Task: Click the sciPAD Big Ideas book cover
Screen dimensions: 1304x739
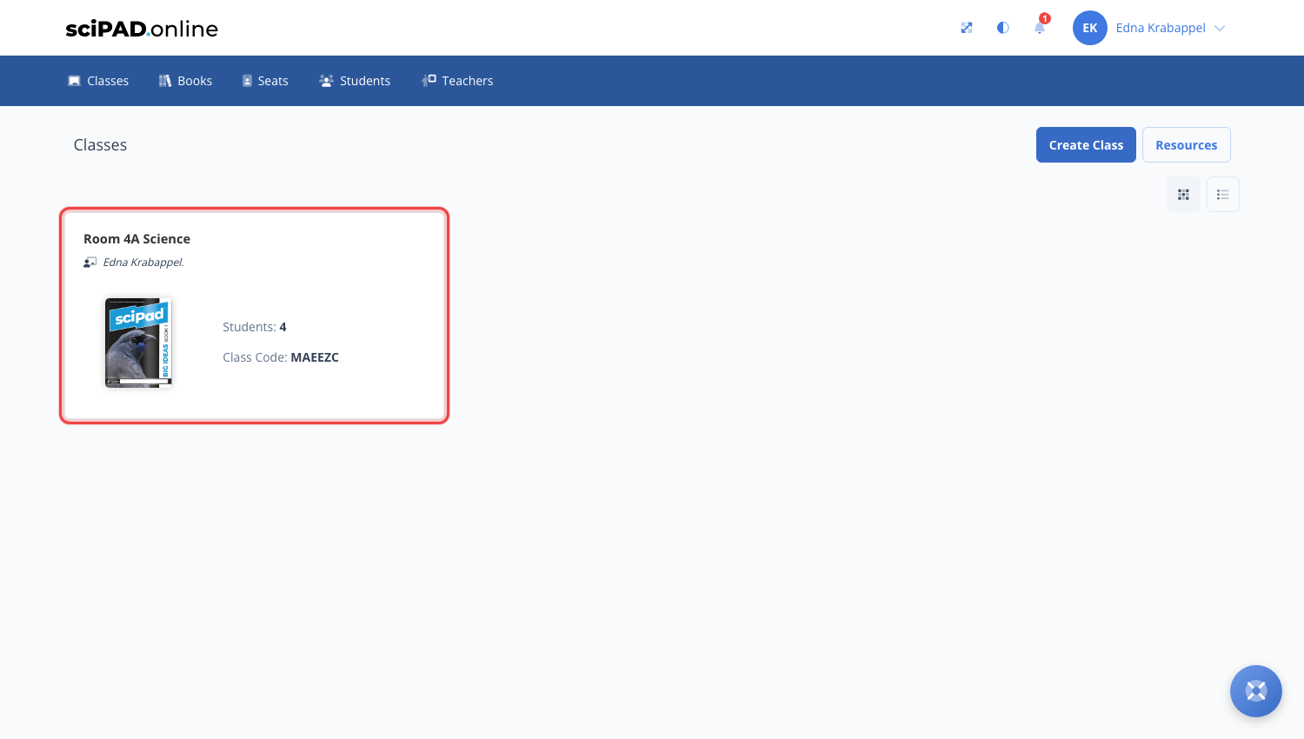Action: click(x=138, y=343)
